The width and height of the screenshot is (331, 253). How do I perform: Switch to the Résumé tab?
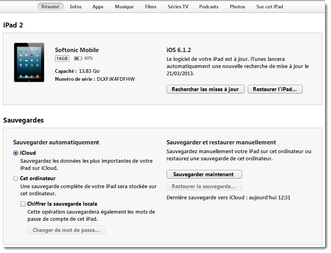[51, 7]
